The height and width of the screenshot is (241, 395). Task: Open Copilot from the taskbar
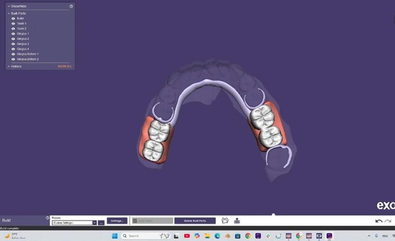click(197, 236)
